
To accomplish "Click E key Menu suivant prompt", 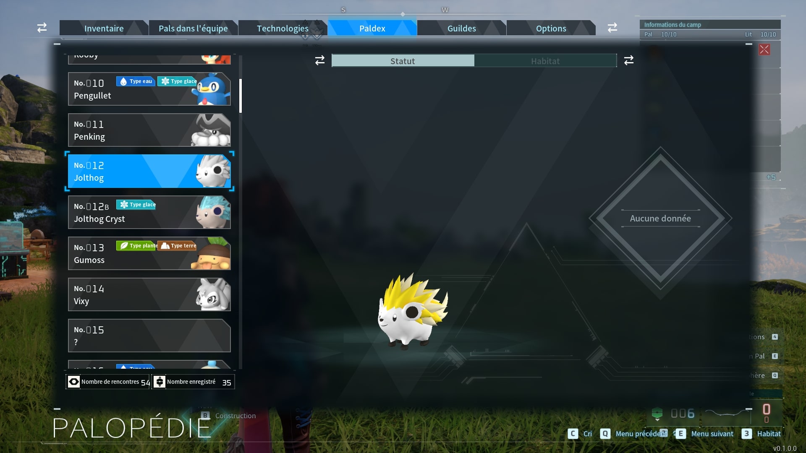I will point(704,434).
